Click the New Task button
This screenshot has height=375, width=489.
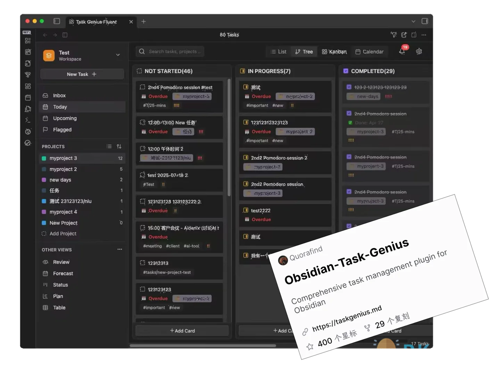pos(82,74)
